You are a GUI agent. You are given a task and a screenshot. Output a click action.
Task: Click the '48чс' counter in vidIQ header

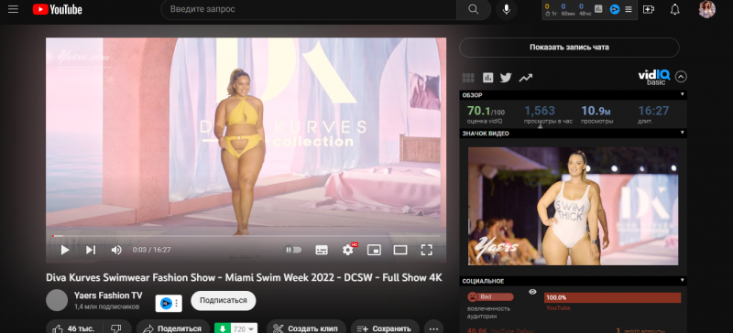(585, 9)
